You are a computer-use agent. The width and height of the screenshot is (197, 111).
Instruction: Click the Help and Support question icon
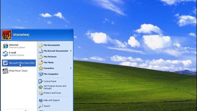41,100
